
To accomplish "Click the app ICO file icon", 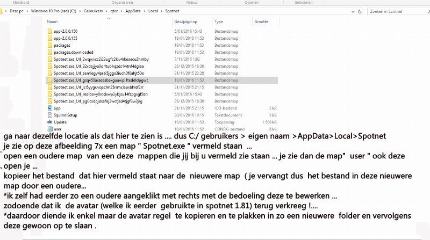I will [50, 108].
